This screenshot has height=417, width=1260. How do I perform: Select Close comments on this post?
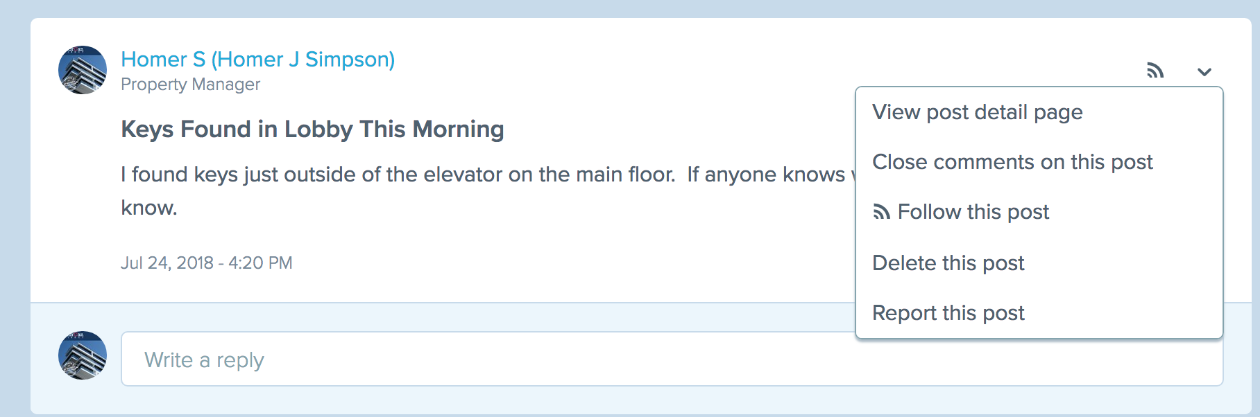click(1012, 162)
